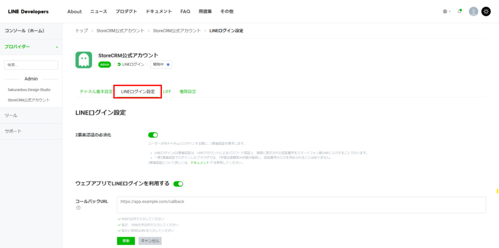Toggle ウェブアプリでLINEログインを利用する switch
The height and width of the screenshot is (248, 499).
click(x=178, y=184)
